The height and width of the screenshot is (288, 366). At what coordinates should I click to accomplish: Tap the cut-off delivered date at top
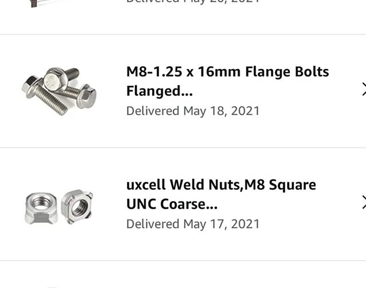pos(193,1)
